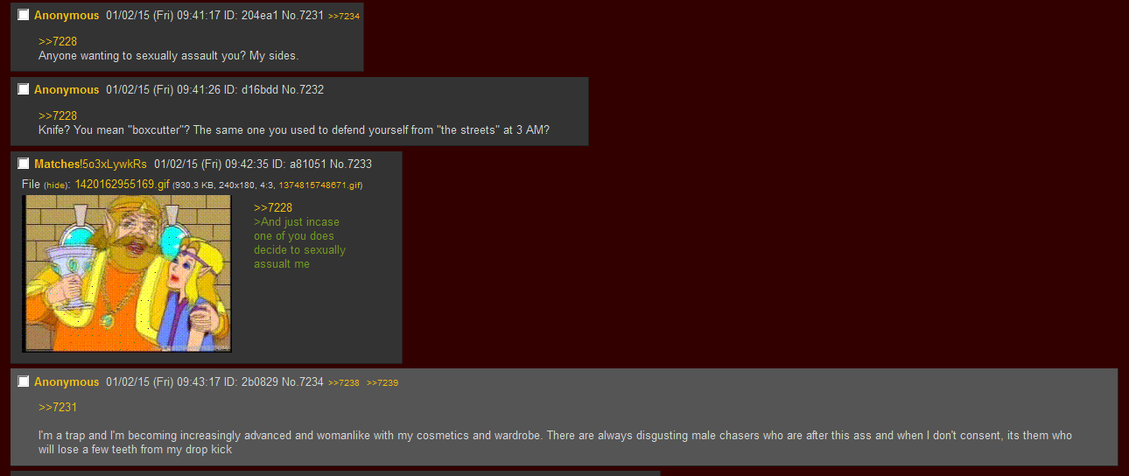The image size is (1129, 476).
Task: Click post number No.7231
Action: 303,15
